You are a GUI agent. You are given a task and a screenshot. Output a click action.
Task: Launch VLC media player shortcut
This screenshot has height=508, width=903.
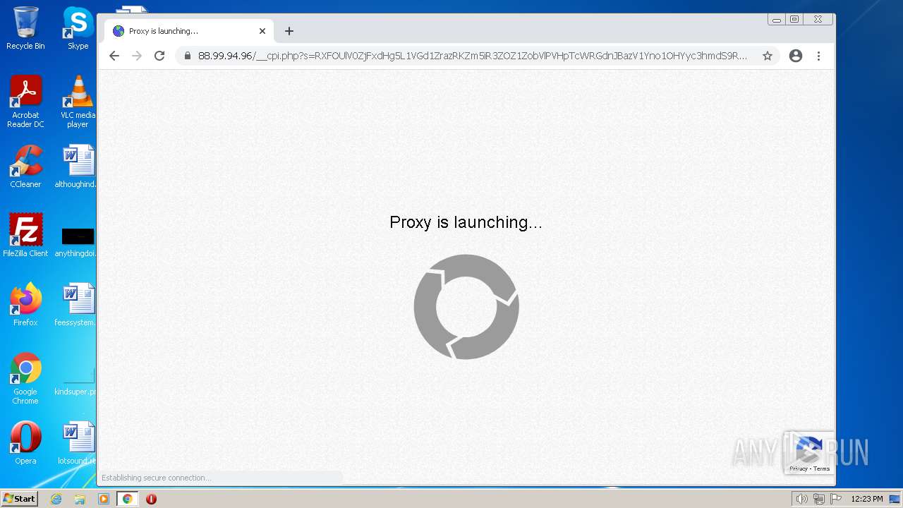click(78, 102)
